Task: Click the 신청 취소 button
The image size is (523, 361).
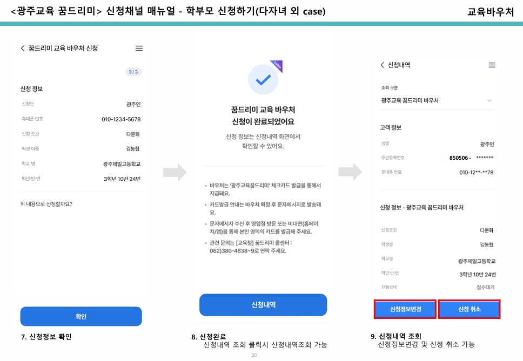Action: (x=470, y=309)
